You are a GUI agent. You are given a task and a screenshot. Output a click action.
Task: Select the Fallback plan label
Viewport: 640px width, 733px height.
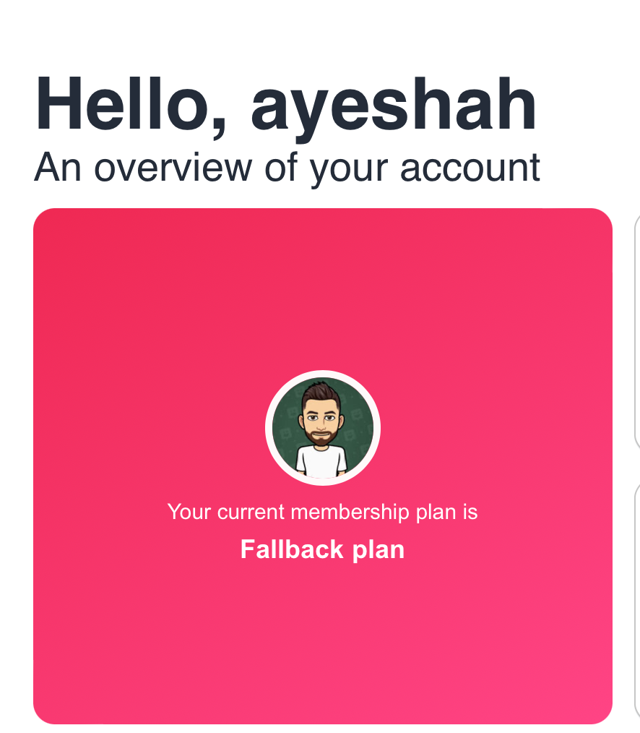point(322,549)
